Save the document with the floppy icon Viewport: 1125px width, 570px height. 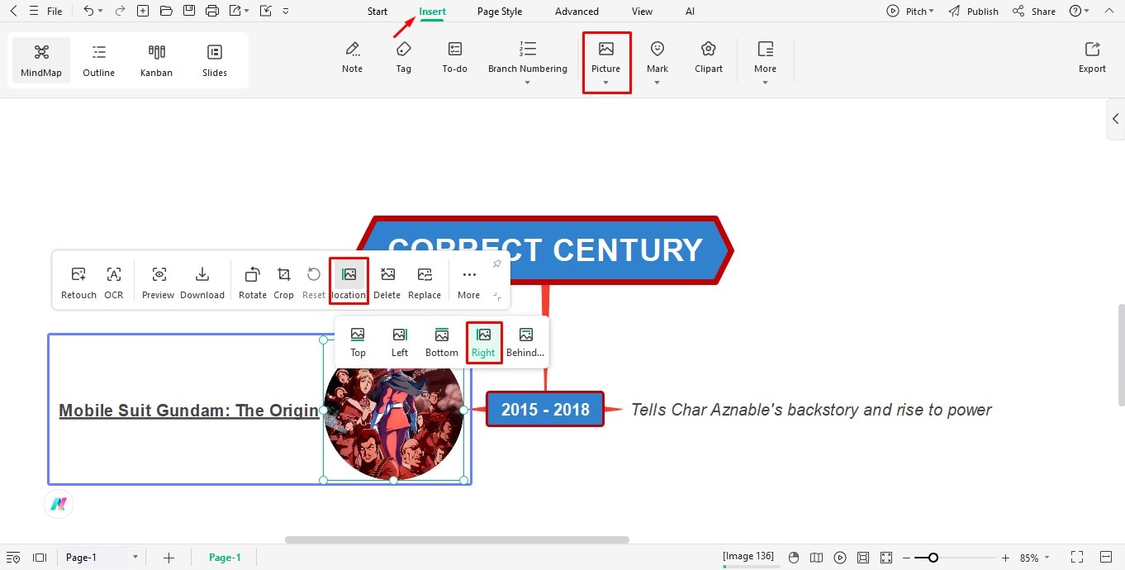coord(189,12)
